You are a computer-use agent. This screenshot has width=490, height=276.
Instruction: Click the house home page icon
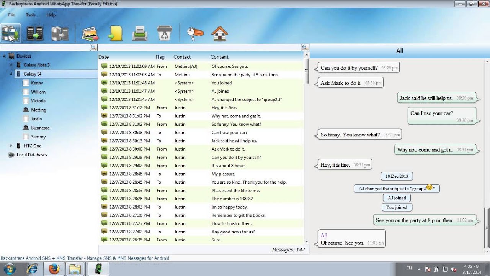click(220, 34)
